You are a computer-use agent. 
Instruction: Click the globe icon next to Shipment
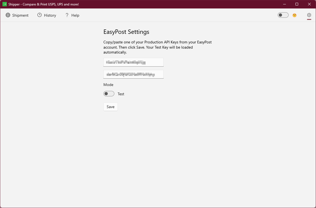click(x=8, y=15)
